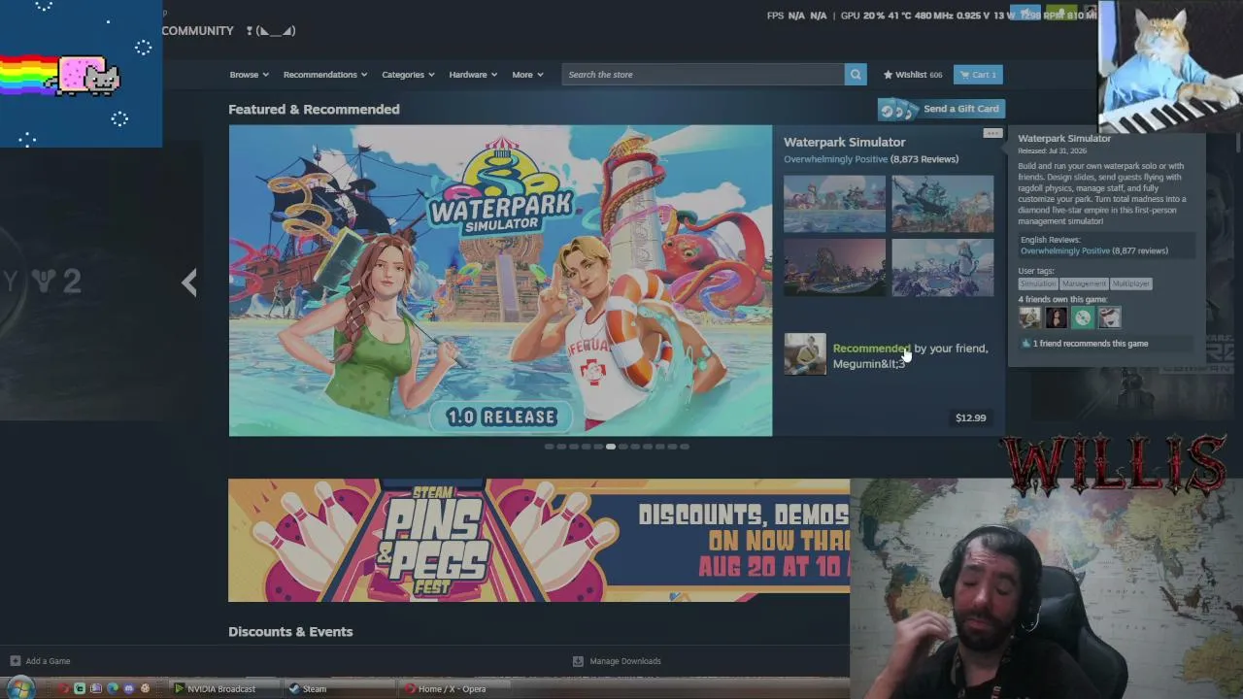The width and height of the screenshot is (1243, 699).
Task: Open the Windows Start orb
Action: pyautogui.click(x=19, y=688)
